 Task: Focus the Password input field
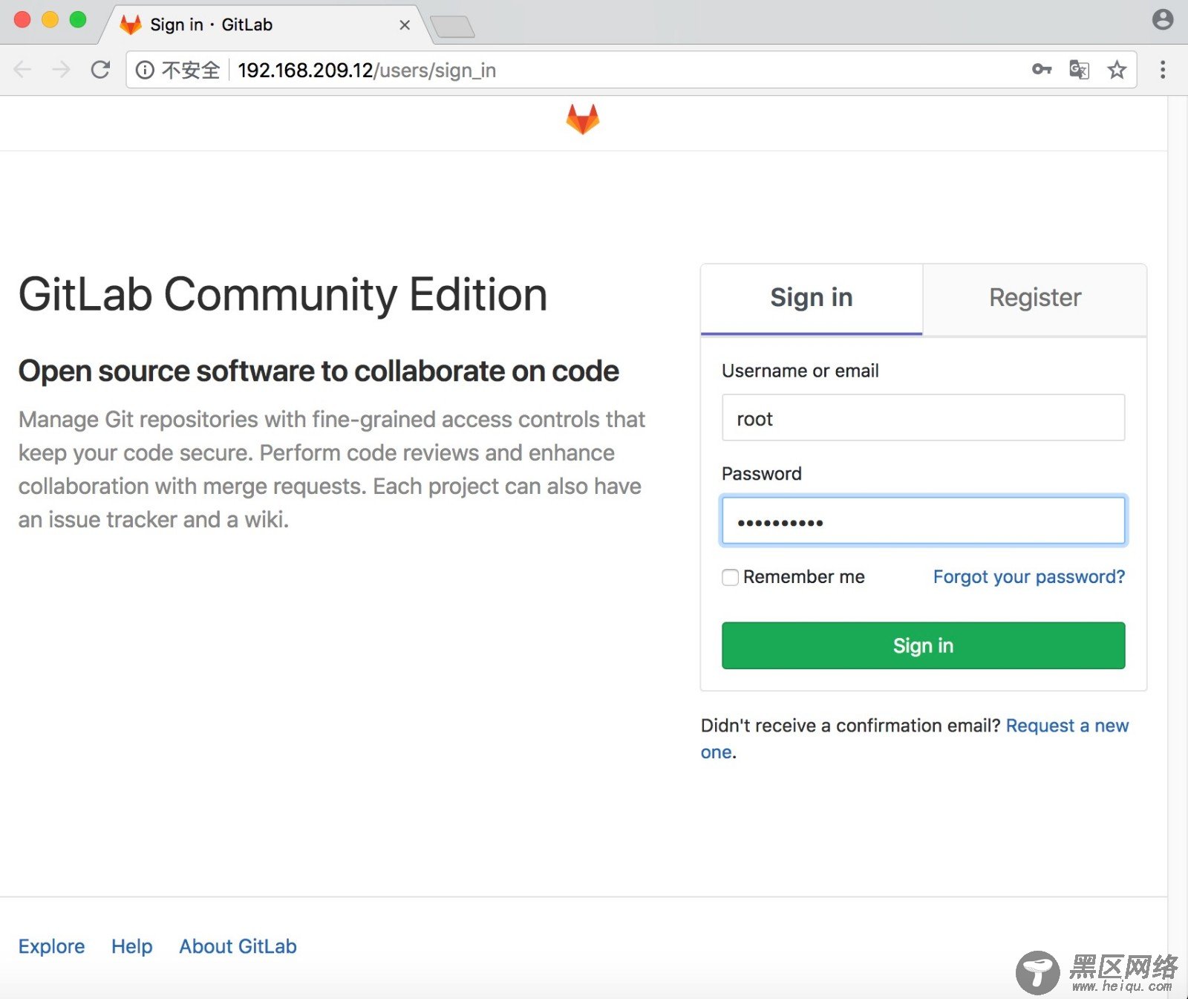pos(923,521)
